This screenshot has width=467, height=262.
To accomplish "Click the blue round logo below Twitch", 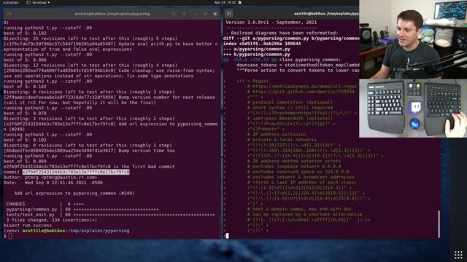I will 414,124.
